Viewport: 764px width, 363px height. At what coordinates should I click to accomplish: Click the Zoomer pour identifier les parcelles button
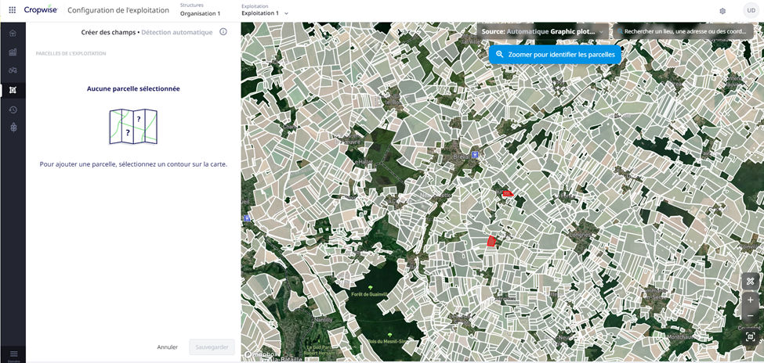click(555, 55)
